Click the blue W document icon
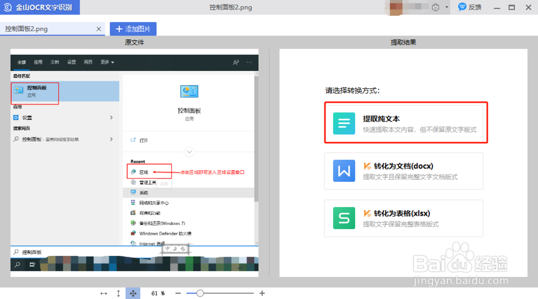538x299 pixels. [344, 171]
